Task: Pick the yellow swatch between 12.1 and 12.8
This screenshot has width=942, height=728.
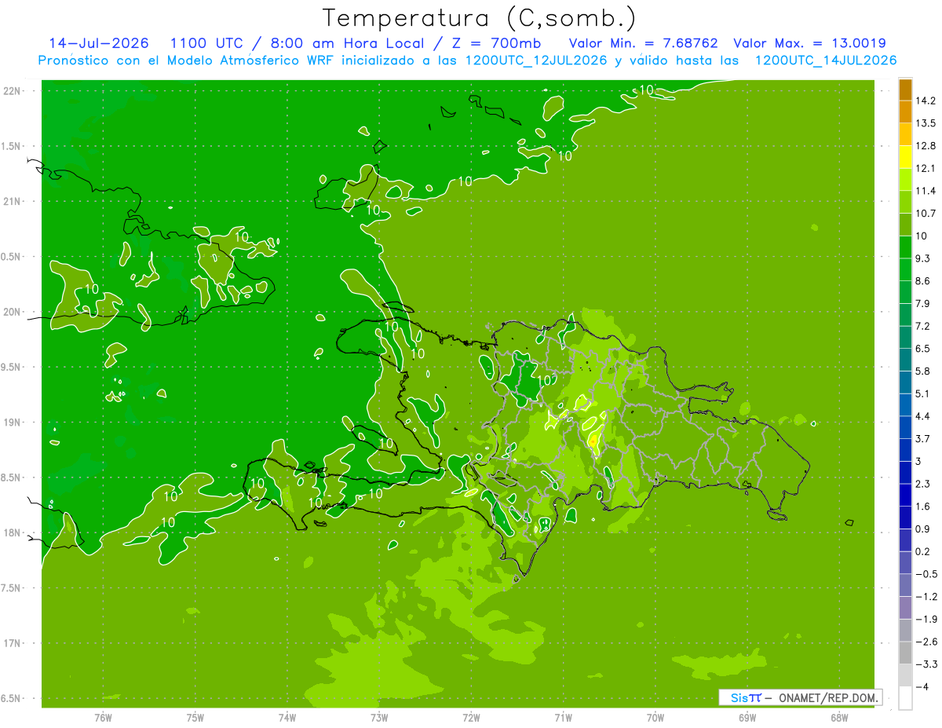Action: 905,157
